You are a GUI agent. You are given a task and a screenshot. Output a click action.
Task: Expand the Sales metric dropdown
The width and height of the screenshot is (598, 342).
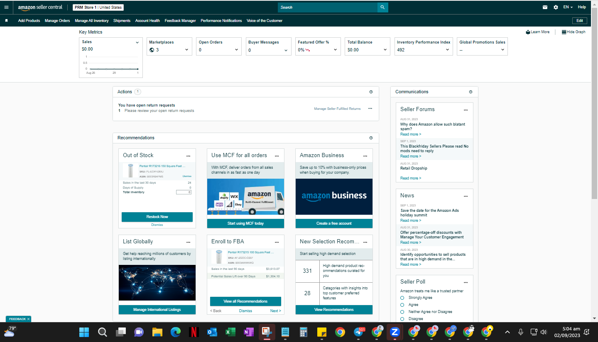137,42
